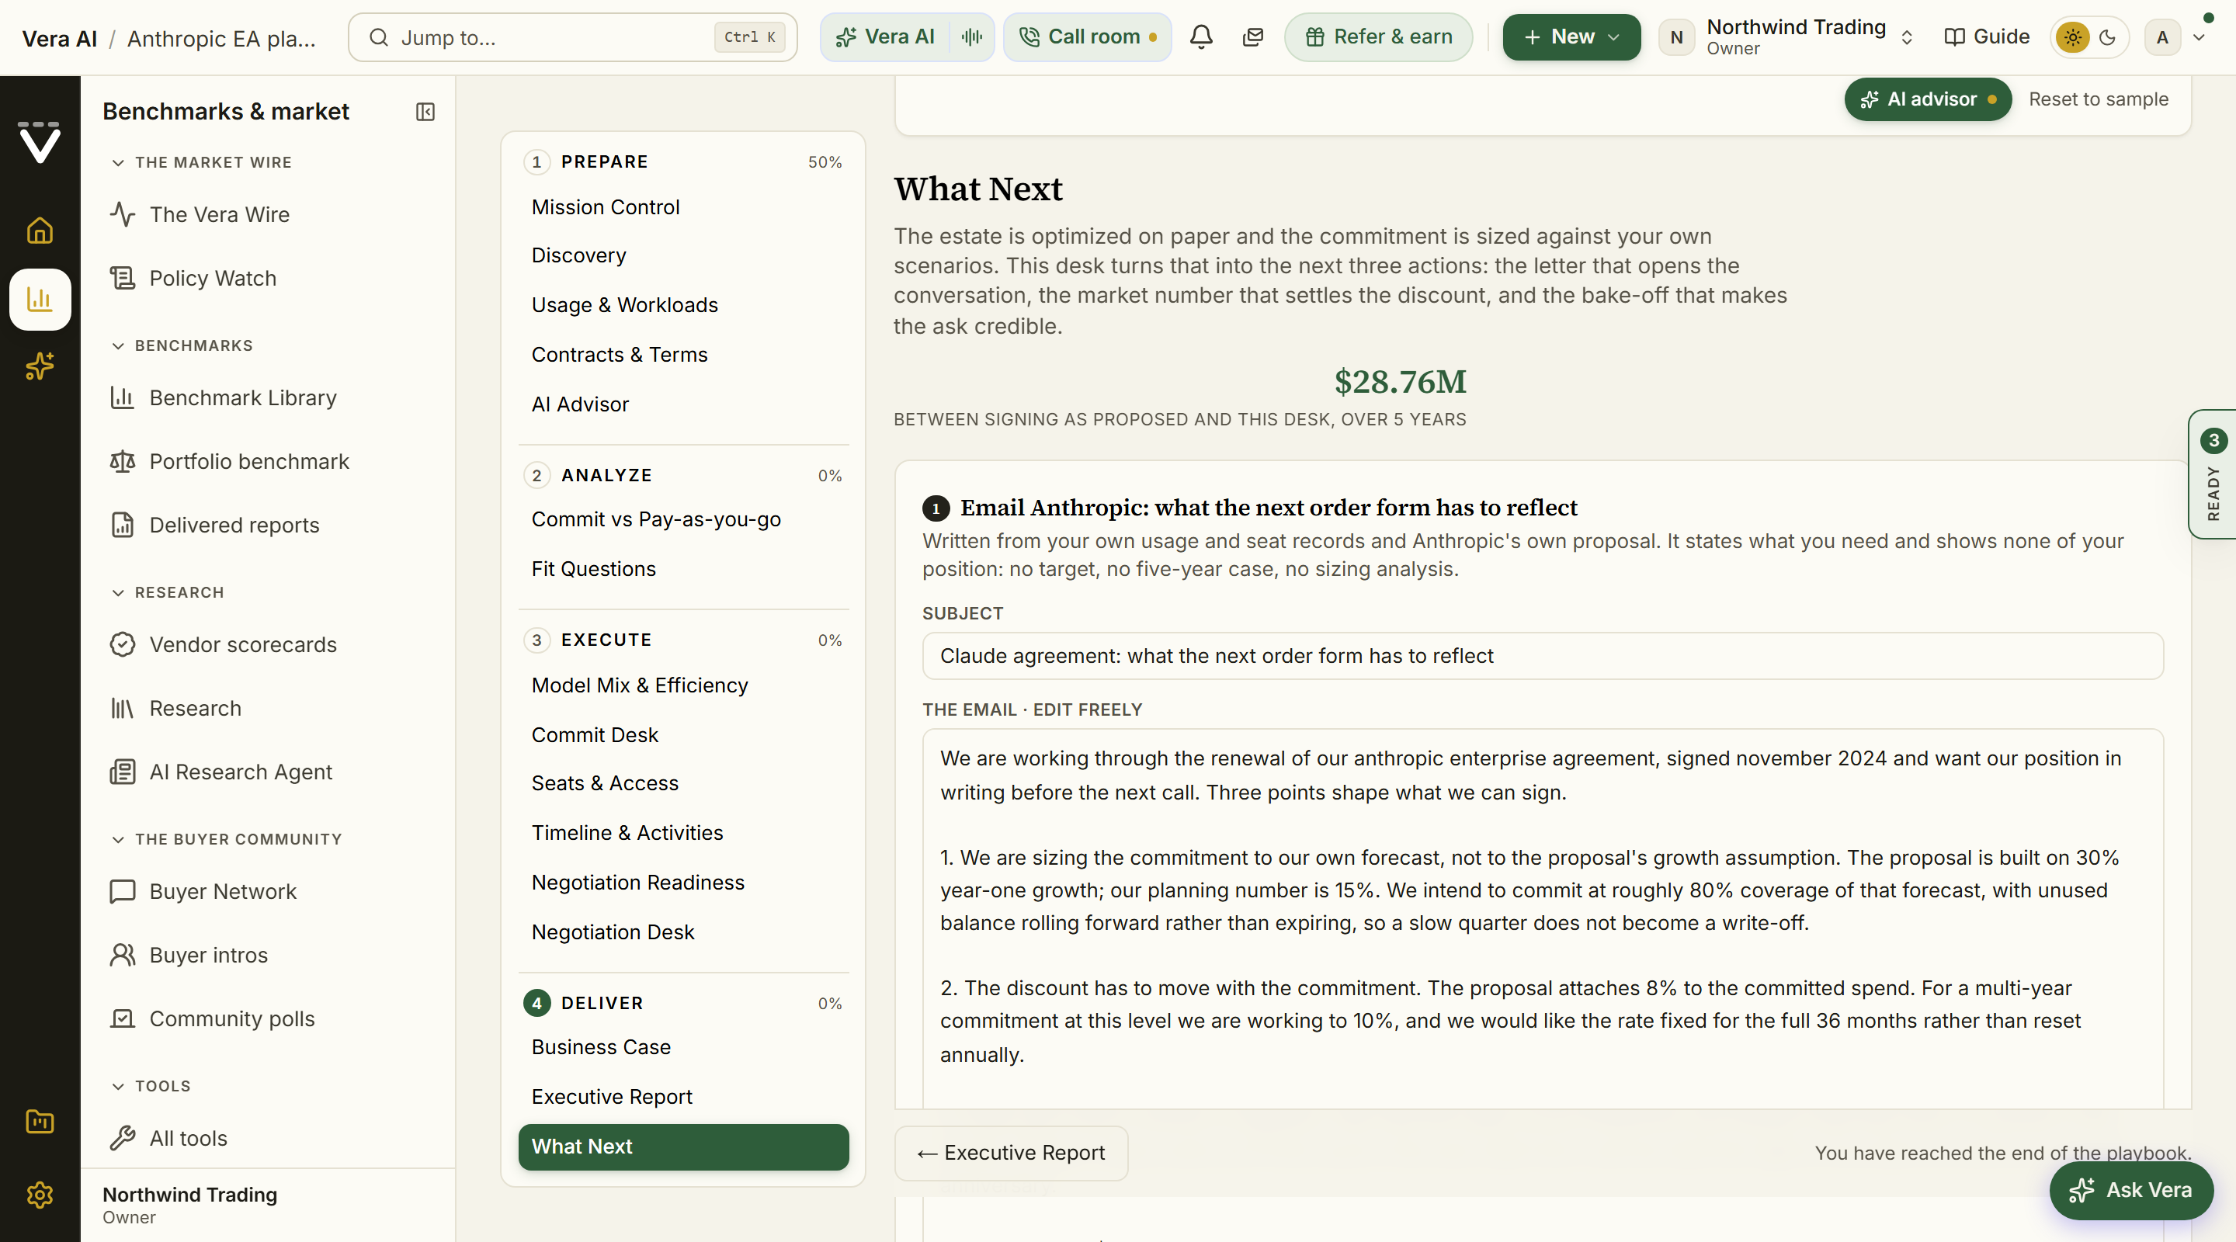Collapse the Benchmarks & market sidebar panel
This screenshot has width=2236, height=1242.
click(425, 112)
